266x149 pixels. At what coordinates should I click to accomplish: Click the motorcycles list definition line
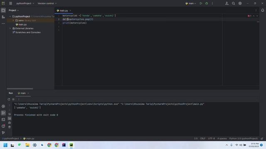coord(89,16)
